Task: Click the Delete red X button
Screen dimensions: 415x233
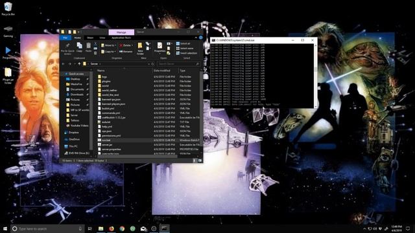Action: [x=126, y=45]
